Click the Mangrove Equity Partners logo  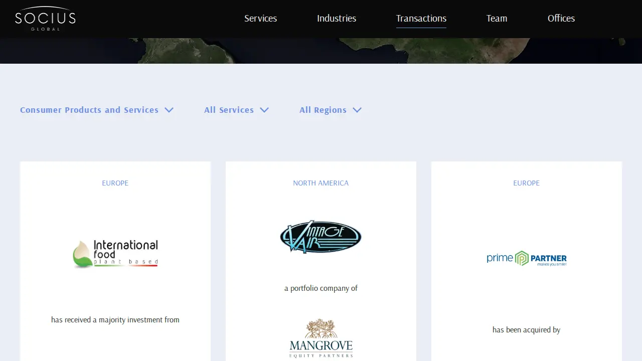321,338
